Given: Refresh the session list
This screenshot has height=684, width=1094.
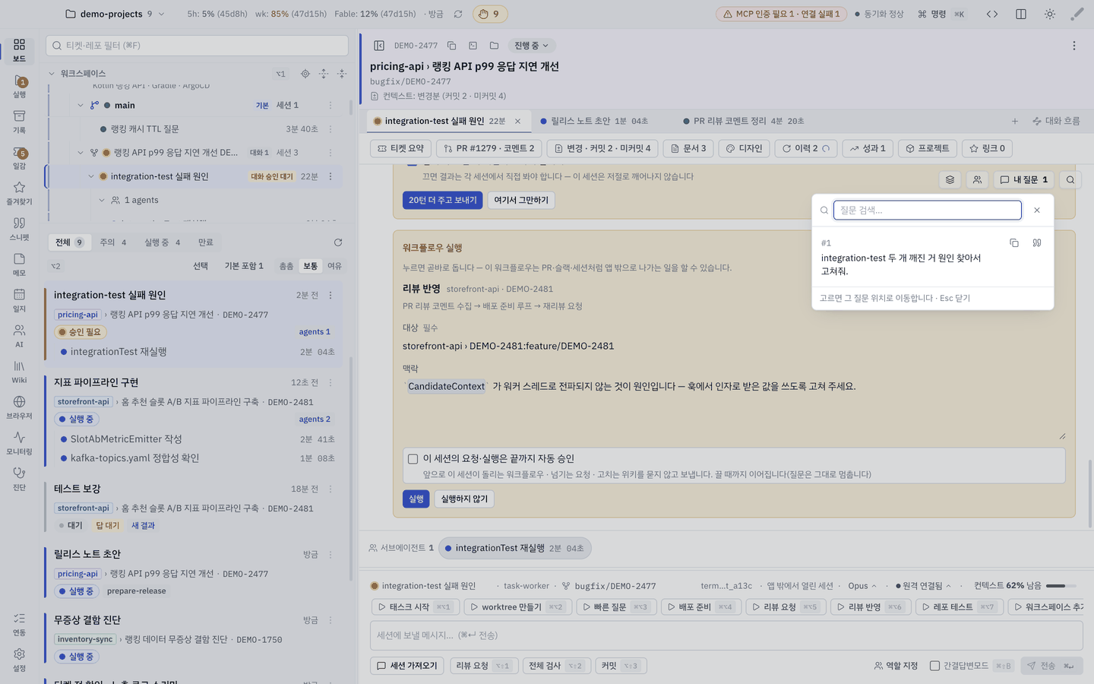Looking at the screenshot, I should (x=338, y=242).
